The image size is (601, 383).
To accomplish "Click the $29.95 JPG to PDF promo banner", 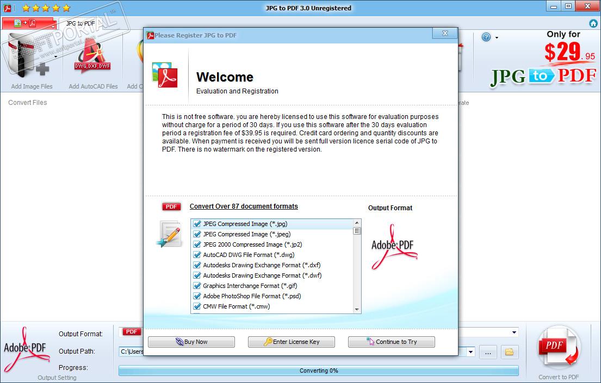I will pos(543,60).
